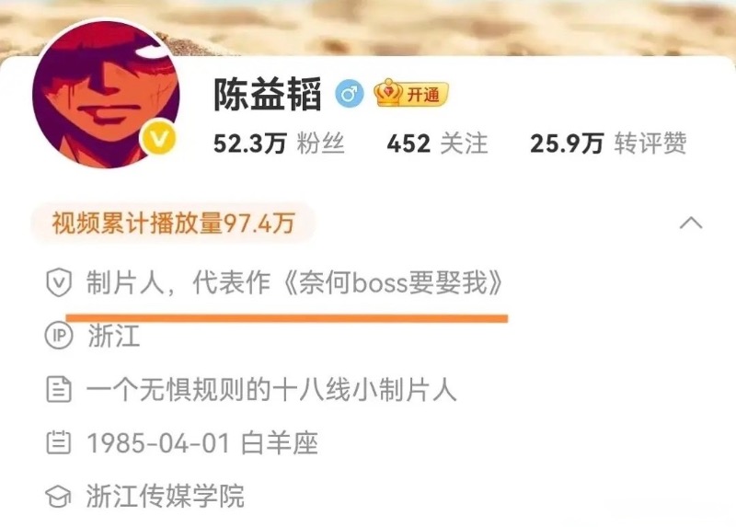
Task: Select the birthday 1985-04-01 白羊座 entry
Action: tap(202, 442)
